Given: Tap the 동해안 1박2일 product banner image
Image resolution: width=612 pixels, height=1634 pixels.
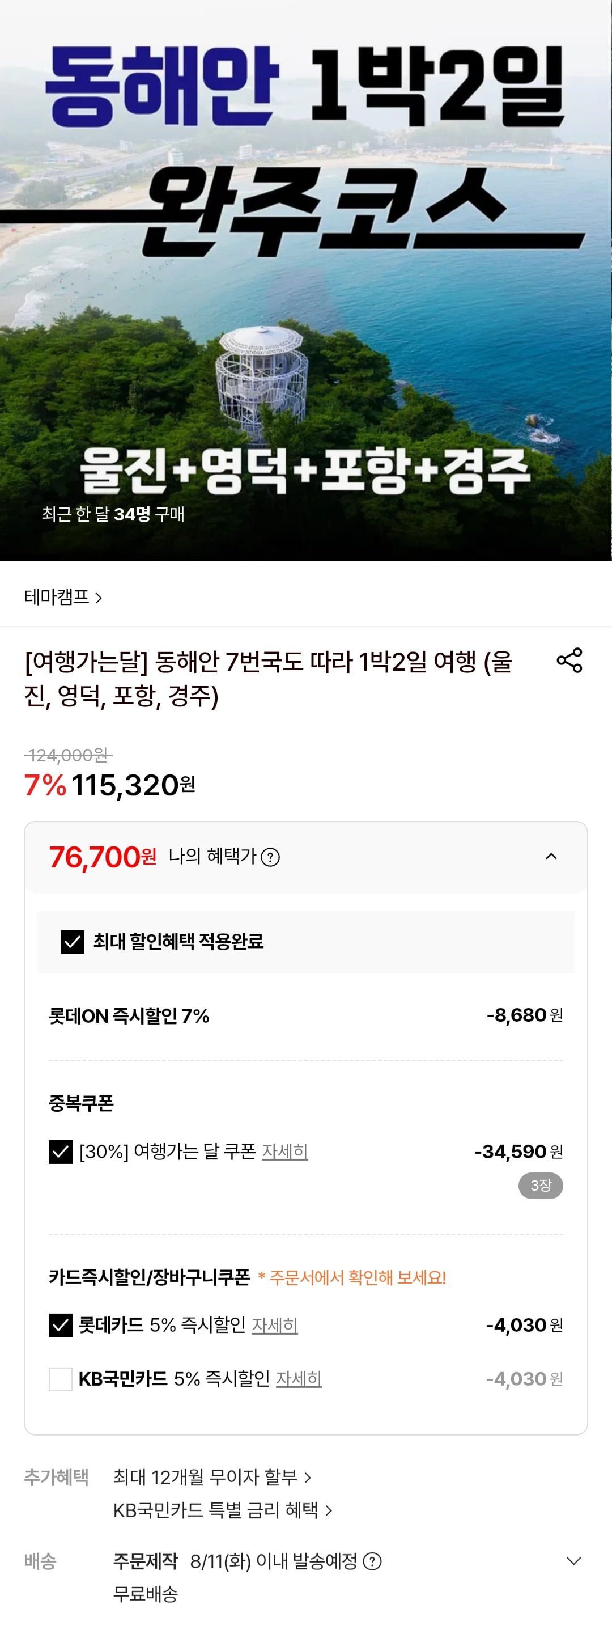Looking at the screenshot, I should tap(305, 279).
